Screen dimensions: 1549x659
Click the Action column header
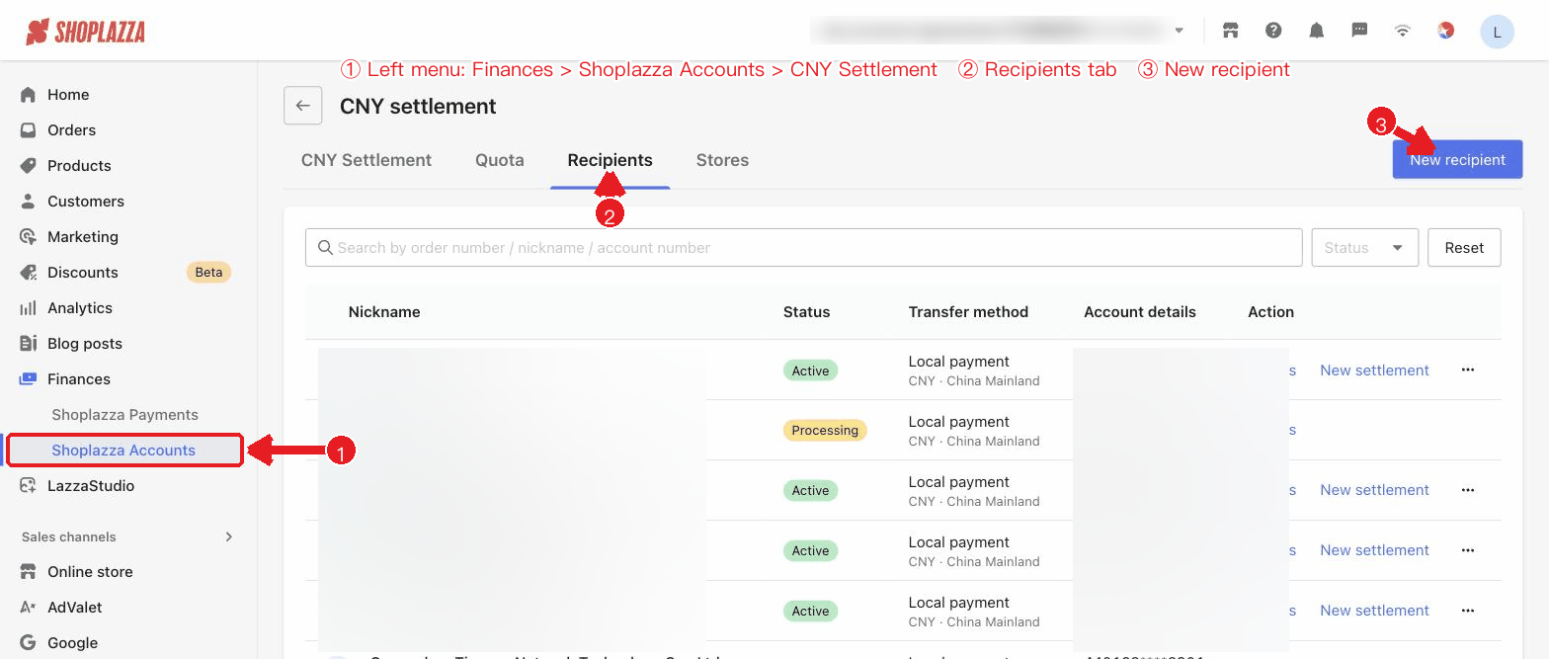[x=1270, y=312]
